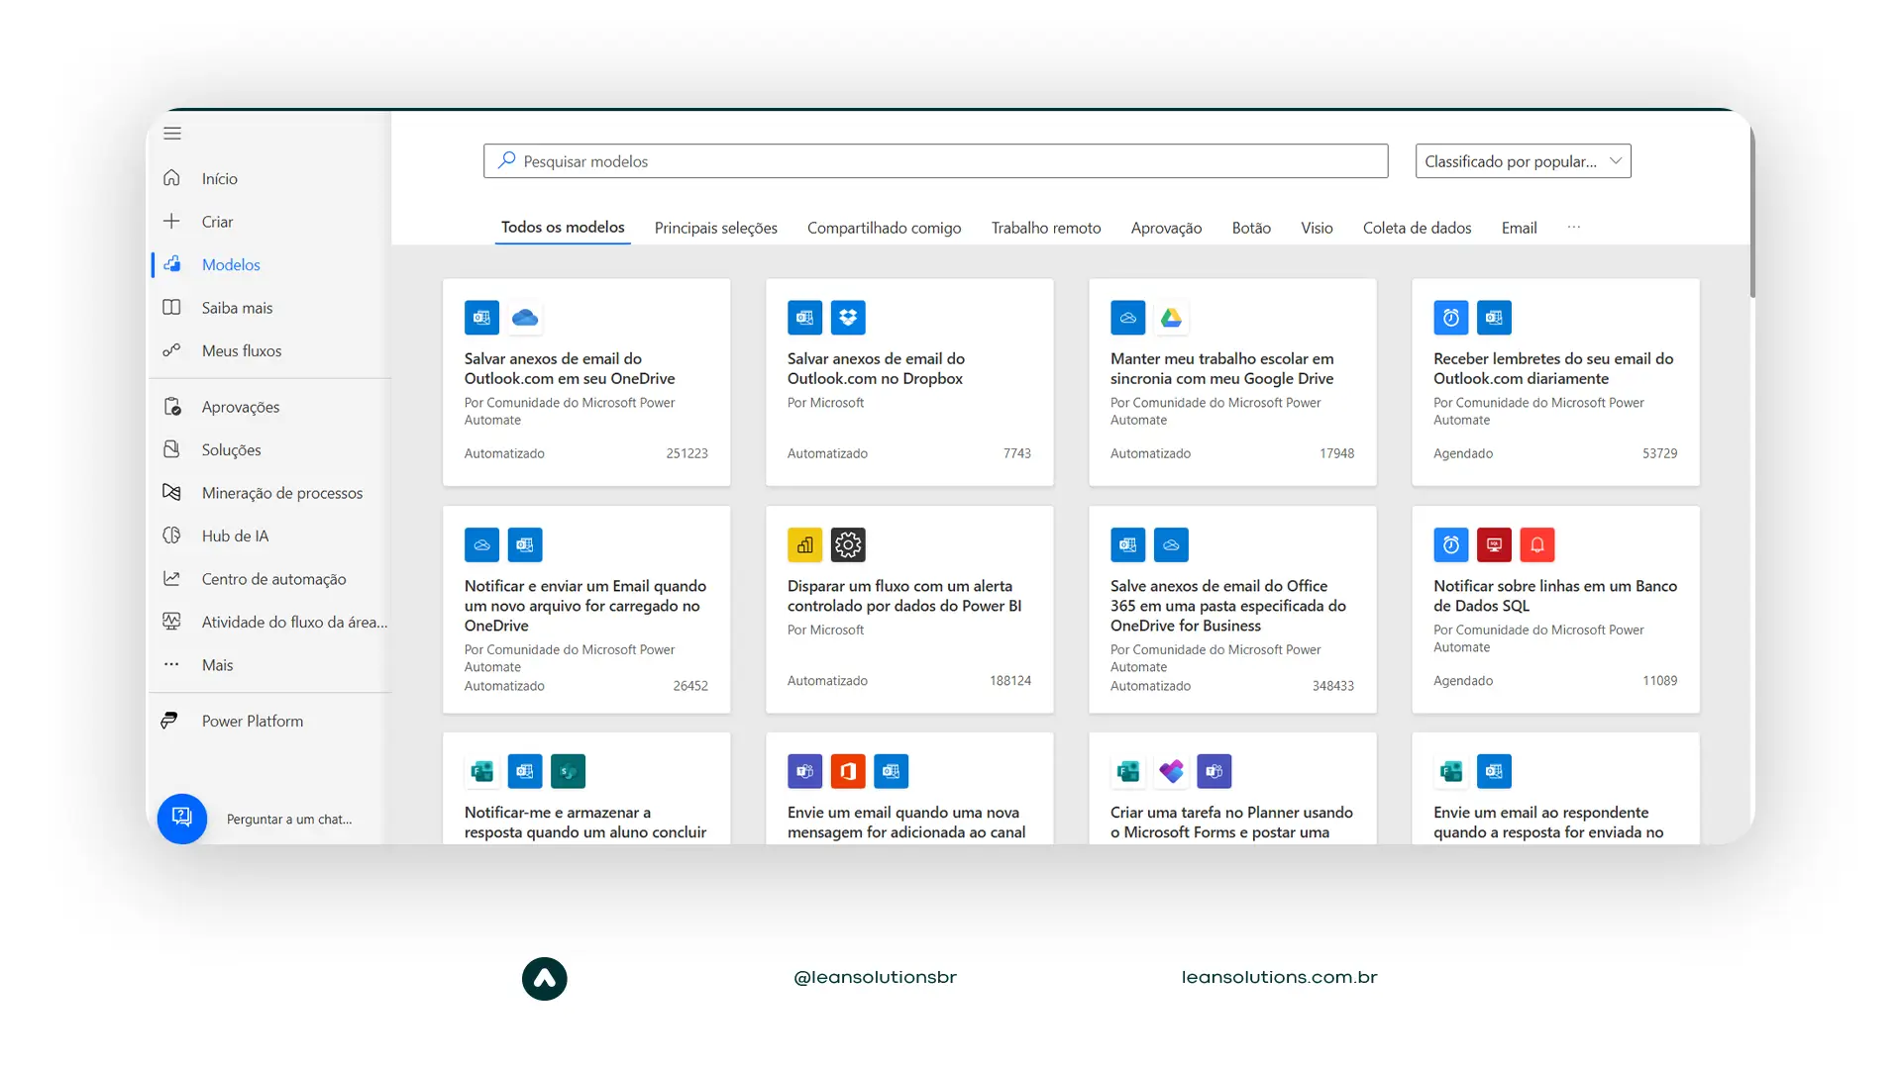Screen dimensions: 1902x1069
Task: Click the 348433 usage count
Action: tap(1332, 686)
